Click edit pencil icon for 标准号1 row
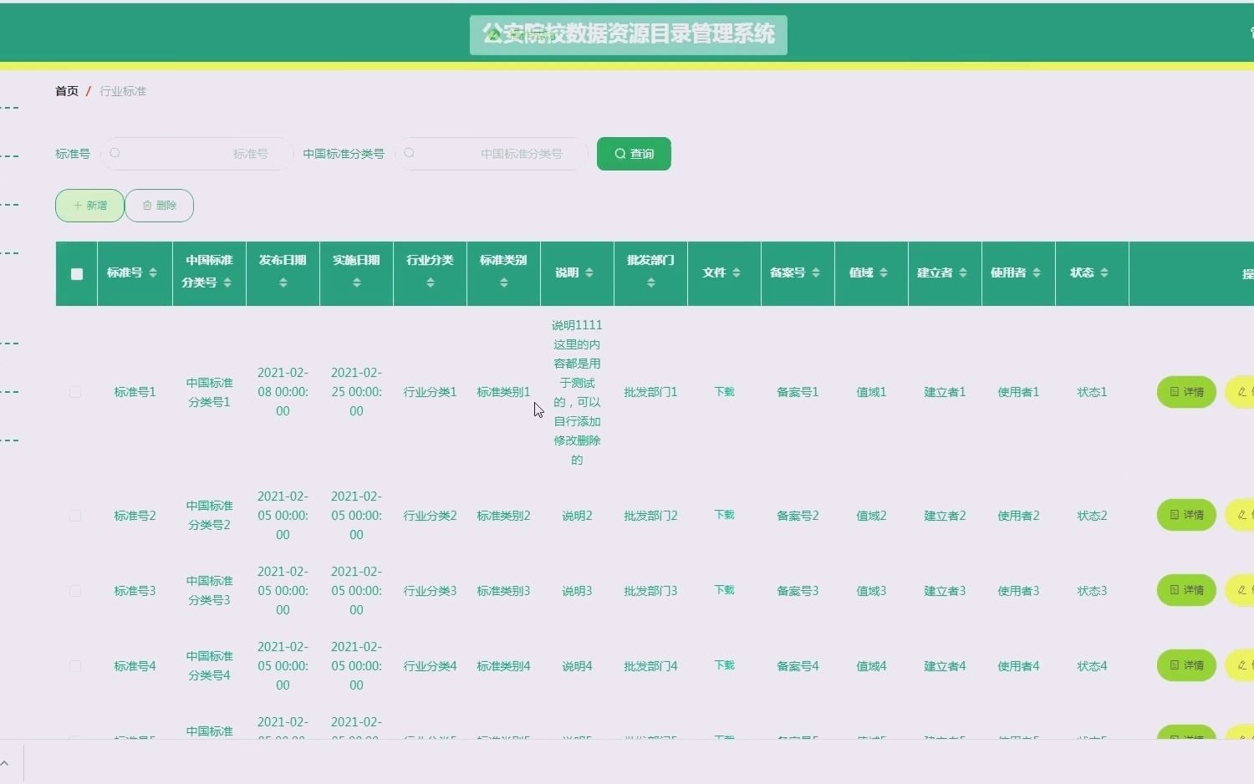Viewport: 1254px width, 784px height. coord(1242,392)
